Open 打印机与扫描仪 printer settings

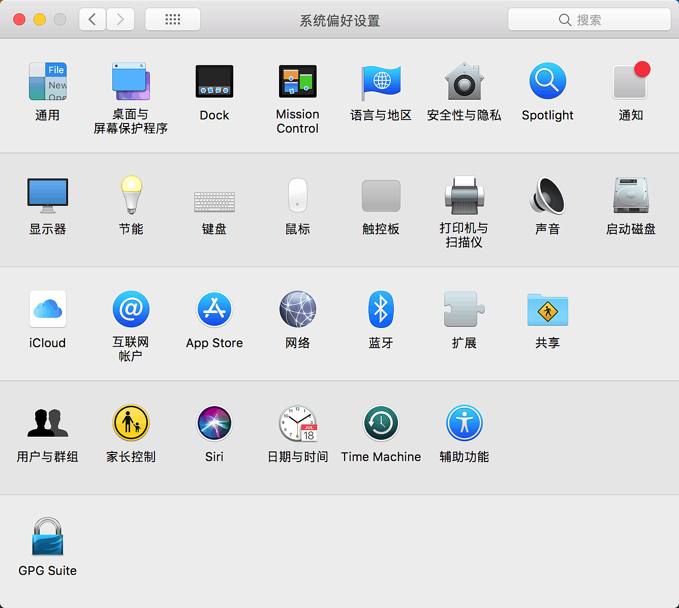click(464, 196)
